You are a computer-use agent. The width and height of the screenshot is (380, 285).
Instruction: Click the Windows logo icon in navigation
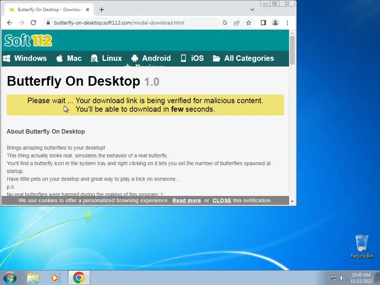coord(7,58)
